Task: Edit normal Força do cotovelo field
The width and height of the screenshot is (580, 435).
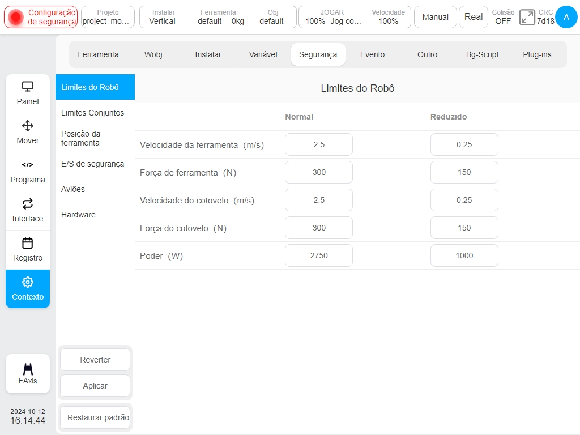Action: 319,228
